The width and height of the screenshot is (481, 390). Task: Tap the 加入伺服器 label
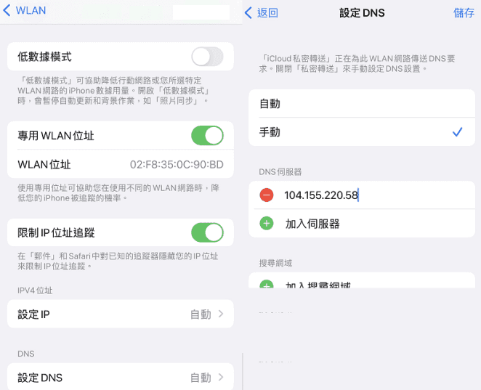coord(312,224)
